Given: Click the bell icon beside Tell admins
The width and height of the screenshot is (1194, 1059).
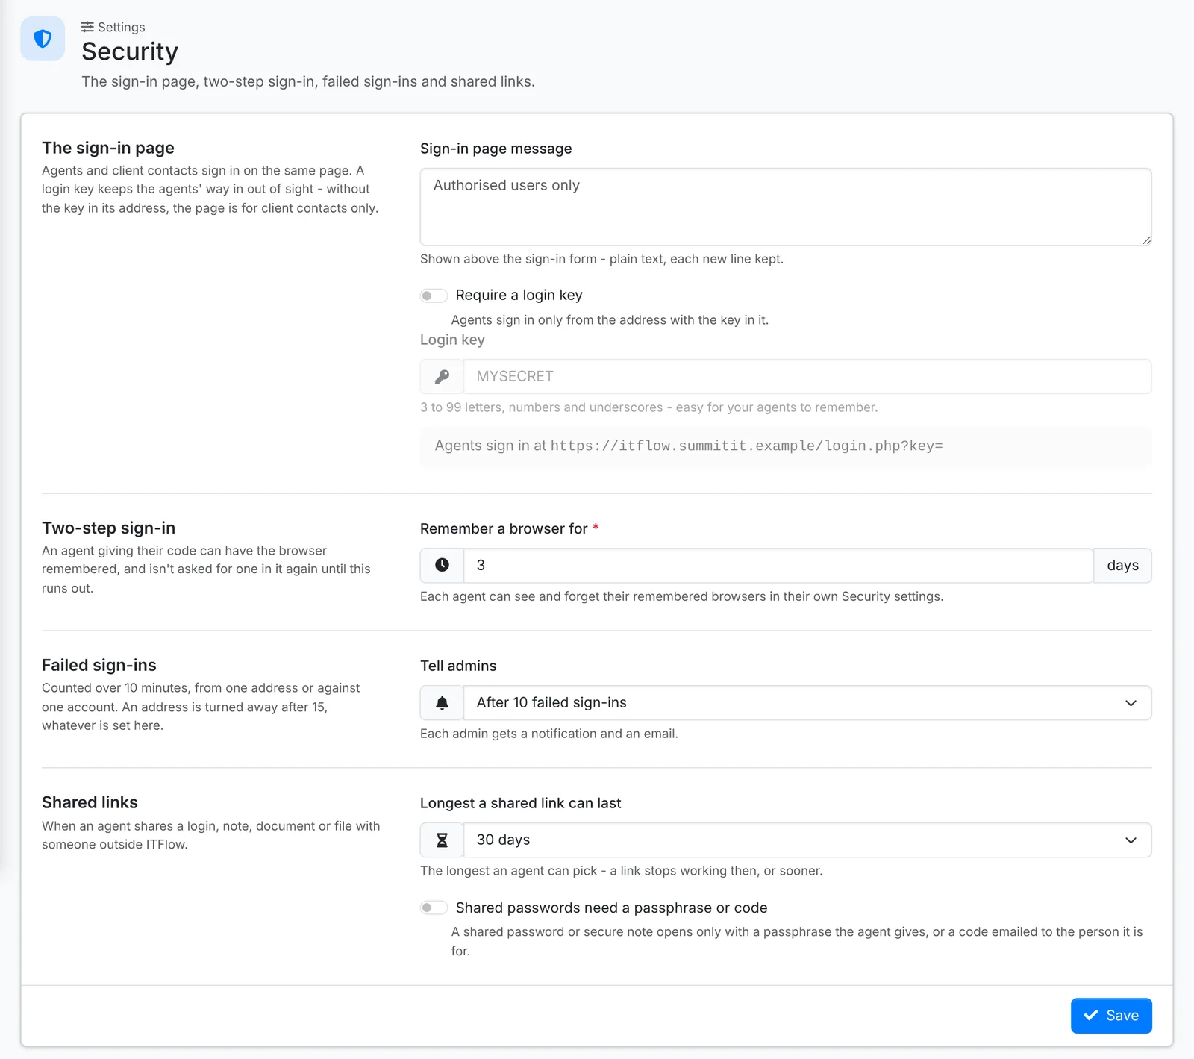Looking at the screenshot, I should (x=442, y=703).
